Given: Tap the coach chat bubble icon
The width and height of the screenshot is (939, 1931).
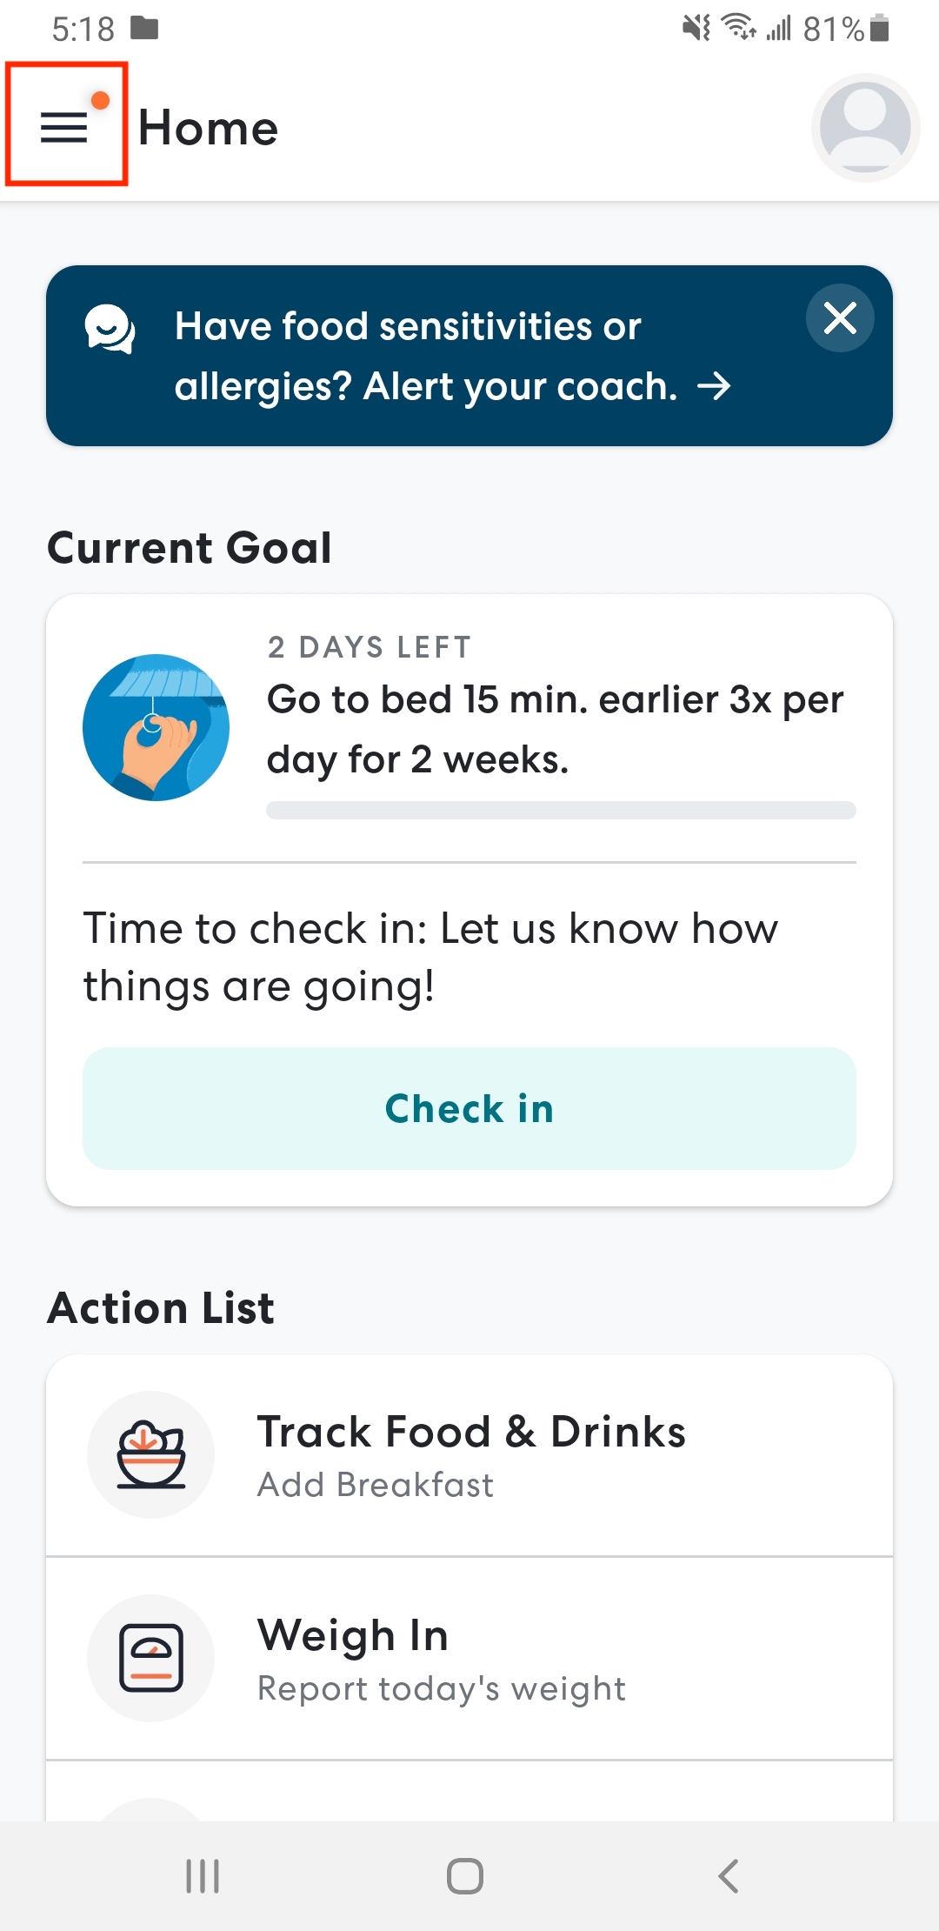Looking at the screenshot, I should point(110,329).
